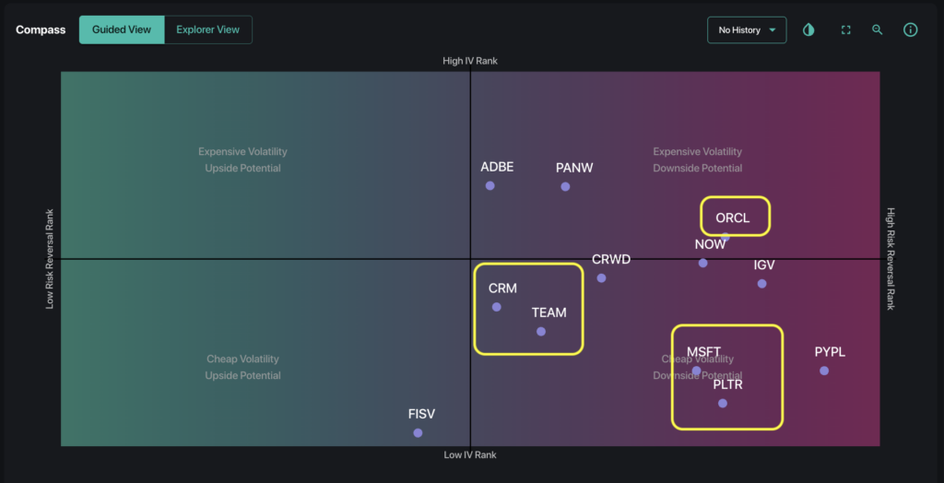Screen dimensions: 944x483
Task: Select the PYPL data point
Action: [x=824, y=371]
